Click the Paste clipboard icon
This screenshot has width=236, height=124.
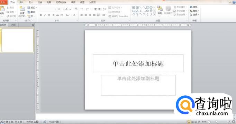tap(2, 10)
